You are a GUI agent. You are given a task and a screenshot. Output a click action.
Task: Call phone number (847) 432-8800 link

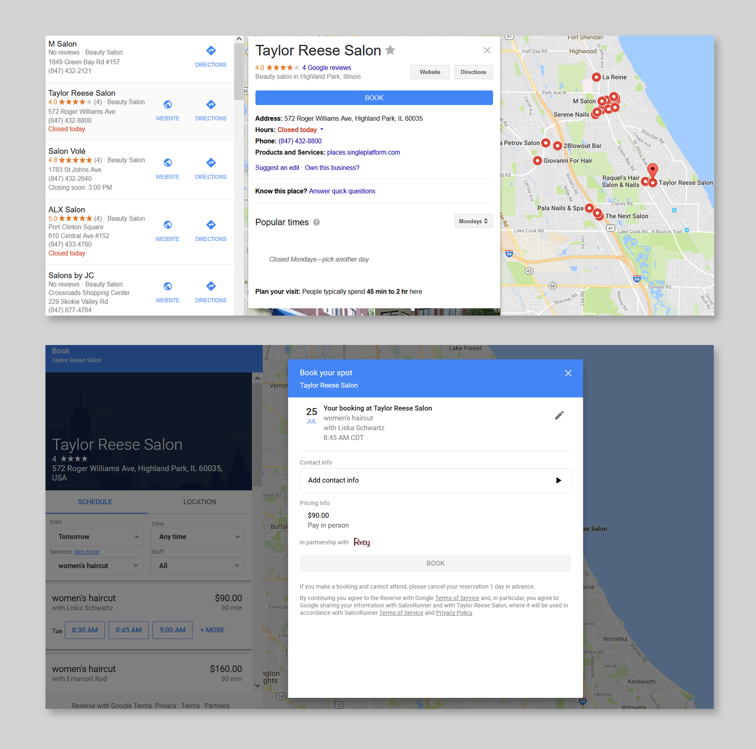click(300, 141)
